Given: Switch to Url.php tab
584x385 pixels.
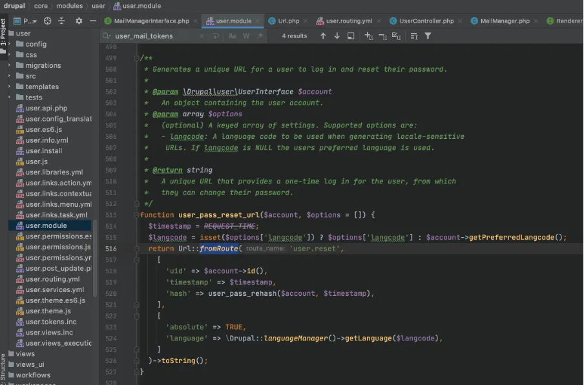Looking at the screenshot, I should click(288, 21).
